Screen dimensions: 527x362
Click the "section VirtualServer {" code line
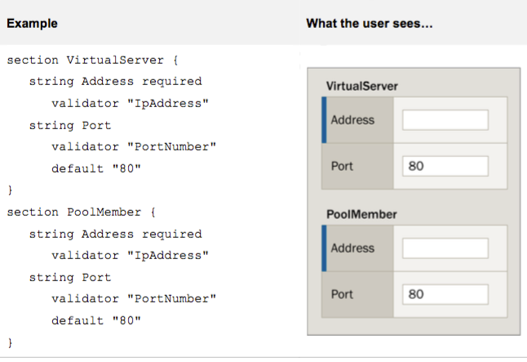[x=92, y=60]
